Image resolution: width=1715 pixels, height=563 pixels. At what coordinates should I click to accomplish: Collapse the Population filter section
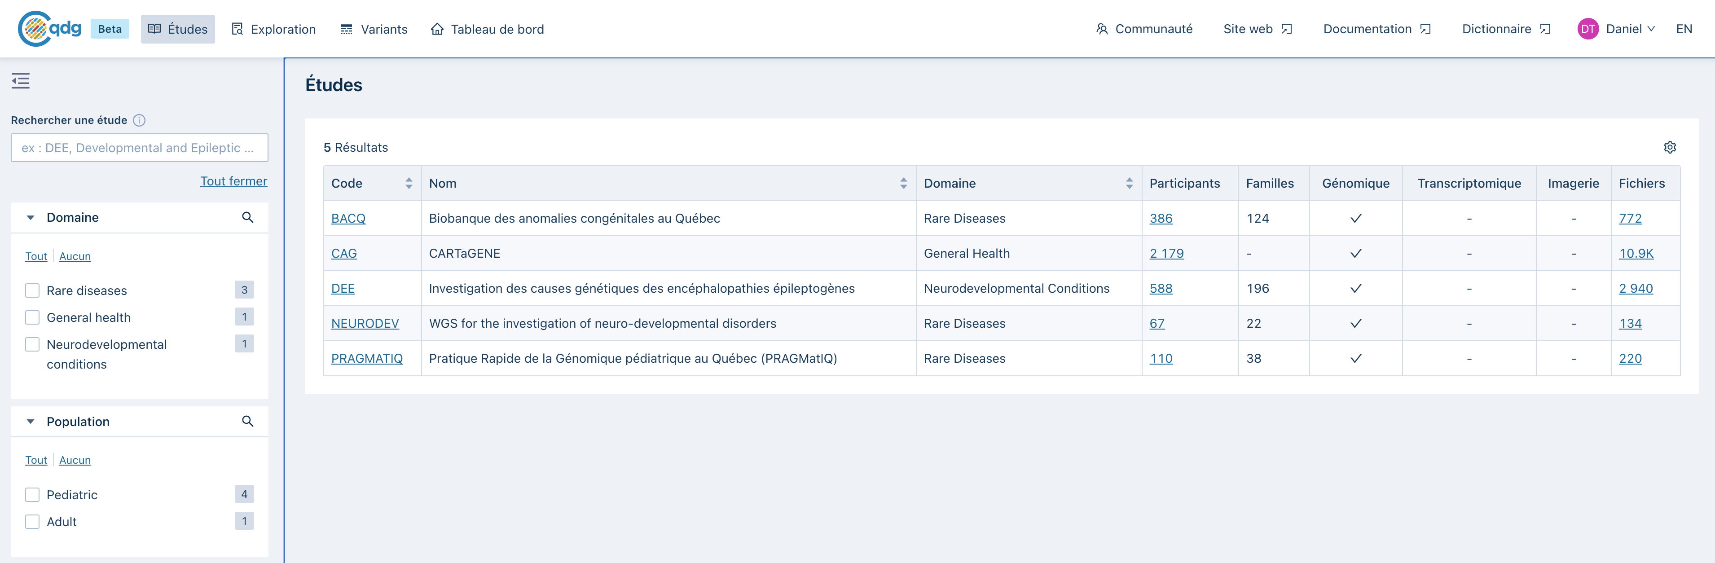click(x=31, y=421)
